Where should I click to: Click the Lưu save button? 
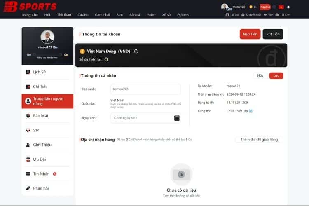276,76
